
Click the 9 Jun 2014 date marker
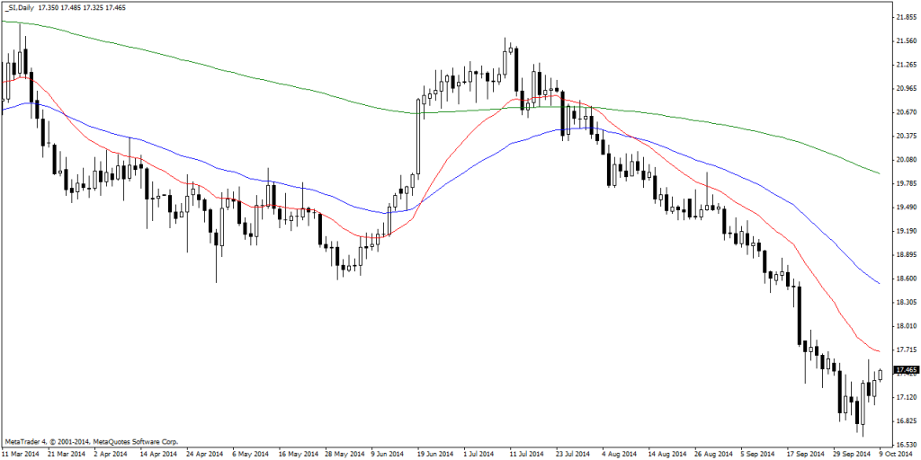385,454
